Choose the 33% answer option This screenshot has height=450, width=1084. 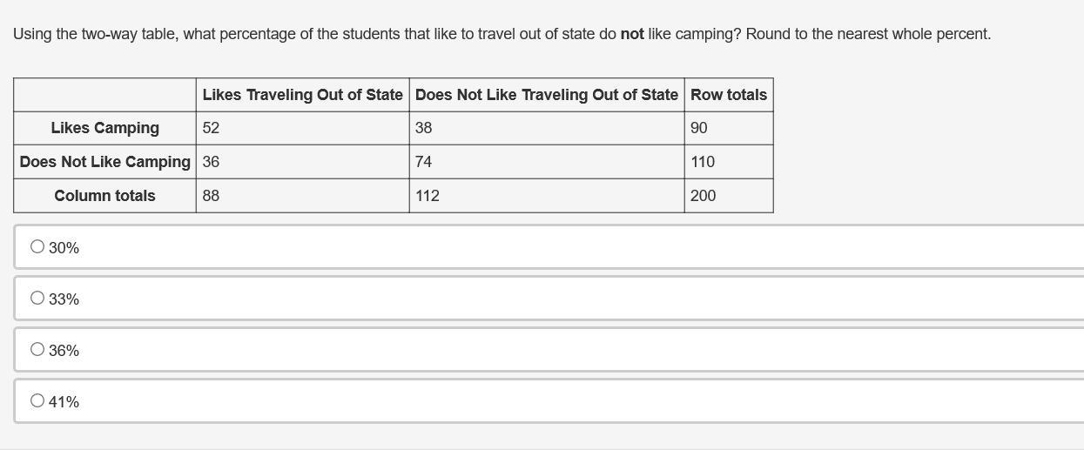coord(37,299)
